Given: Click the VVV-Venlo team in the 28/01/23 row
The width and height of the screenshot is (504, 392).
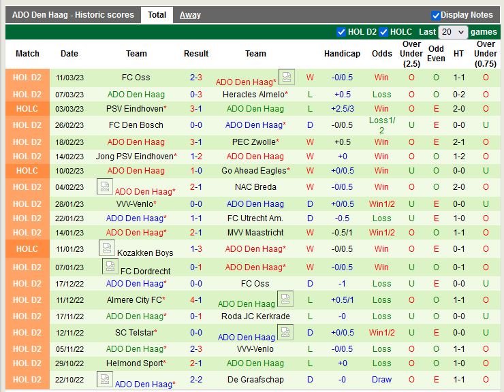Looking at the screenshot, I should (136, 204).
